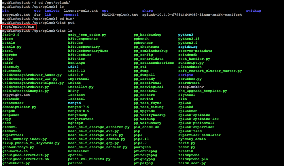Click the linux-amd64-manifest file name
The height and width of the screenshot is (166, 284).
192,15
